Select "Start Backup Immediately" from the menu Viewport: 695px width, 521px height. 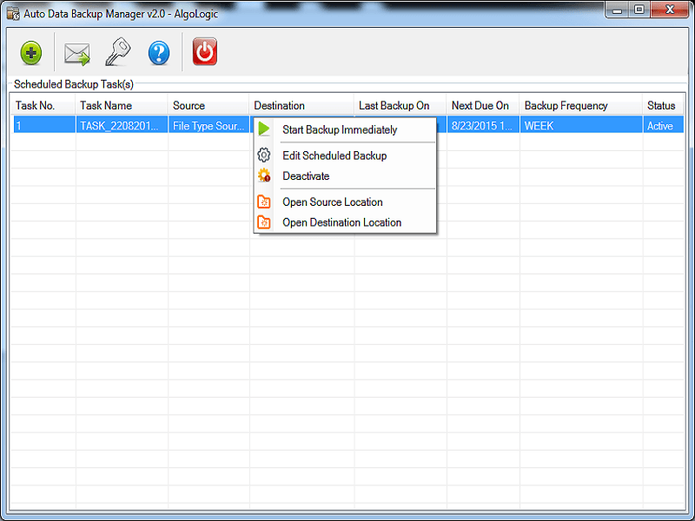(339, 129)
